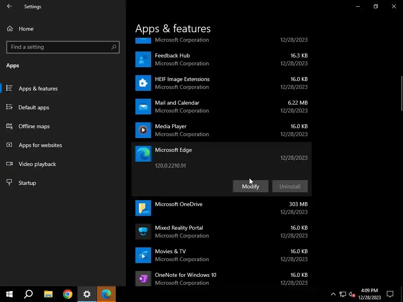Viewport: 403px width, 302px height.
Task: Click the Movies & TV icon
Action: (x=143, y=255)
